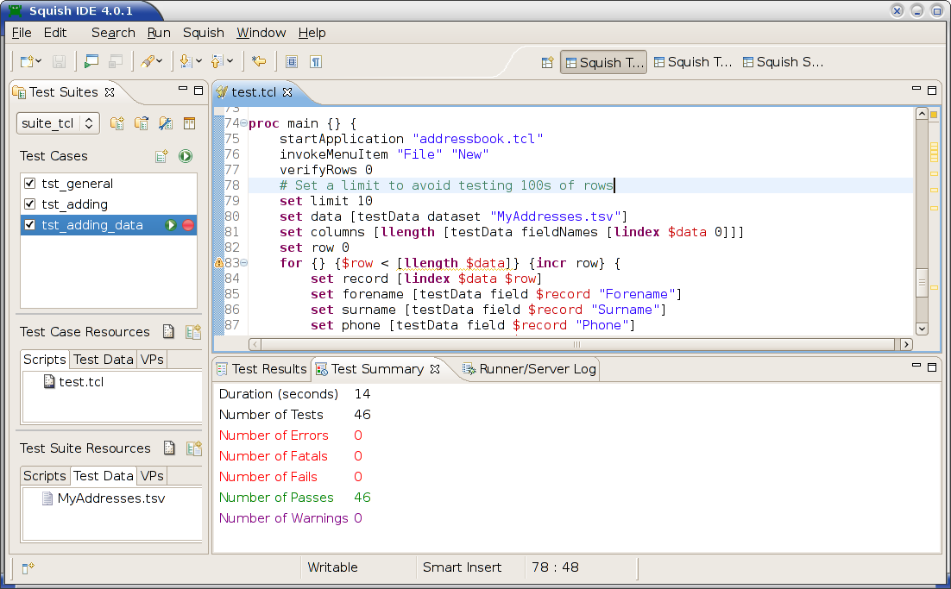This screenshot has height=589, width=951.
Task: Collapse the for loop fold at line 83
Action: [244, 263]
